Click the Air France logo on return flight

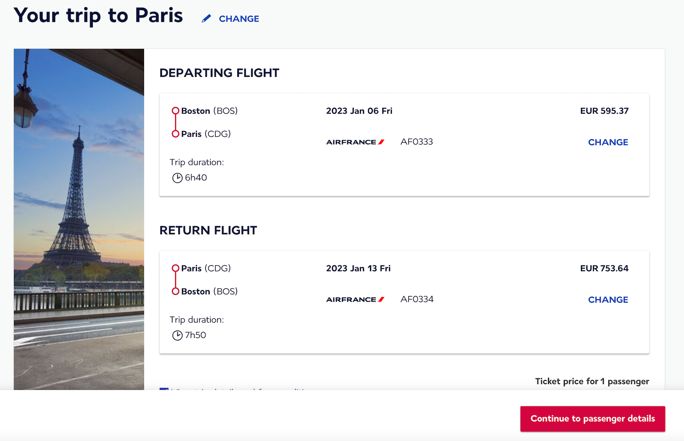click(354, 299)
